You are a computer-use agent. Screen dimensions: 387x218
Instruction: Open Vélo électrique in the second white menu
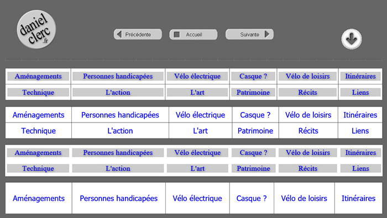tap(200, 115)
